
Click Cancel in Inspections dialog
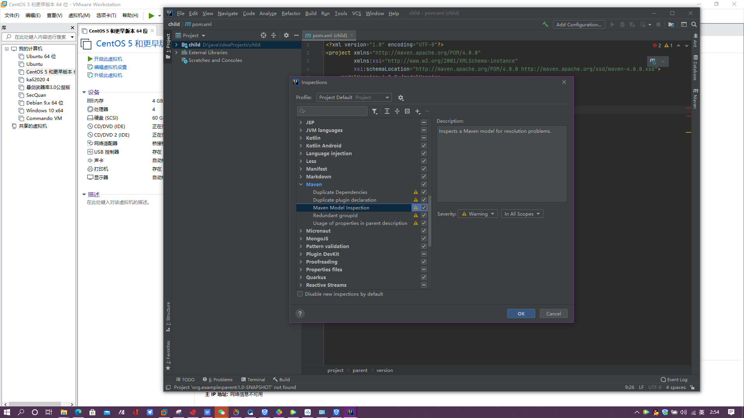[553, 314]
